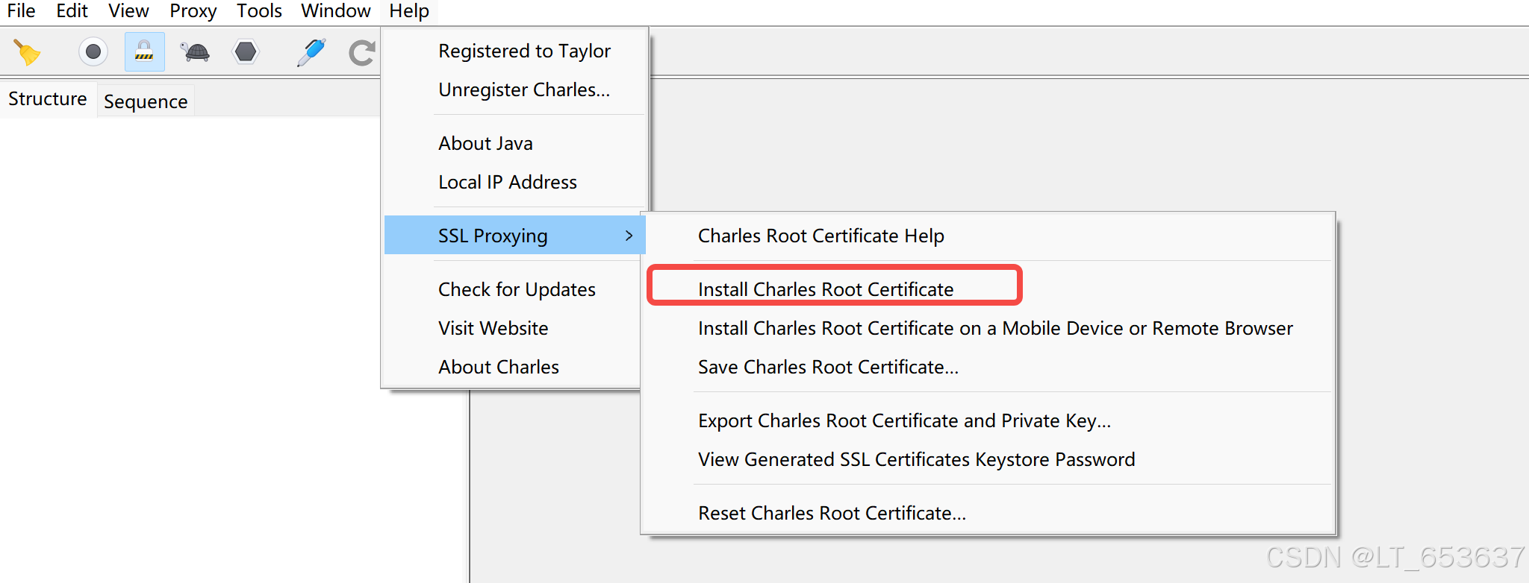Image resolution: width=1529 pixels, height=583 pixels.
Task: Click the Repeat request arrow icon
Action: [x=362, y=52]
